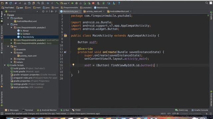Select the Contact class
Viewport: 213px width, 119px height.
tap(24, 34)
